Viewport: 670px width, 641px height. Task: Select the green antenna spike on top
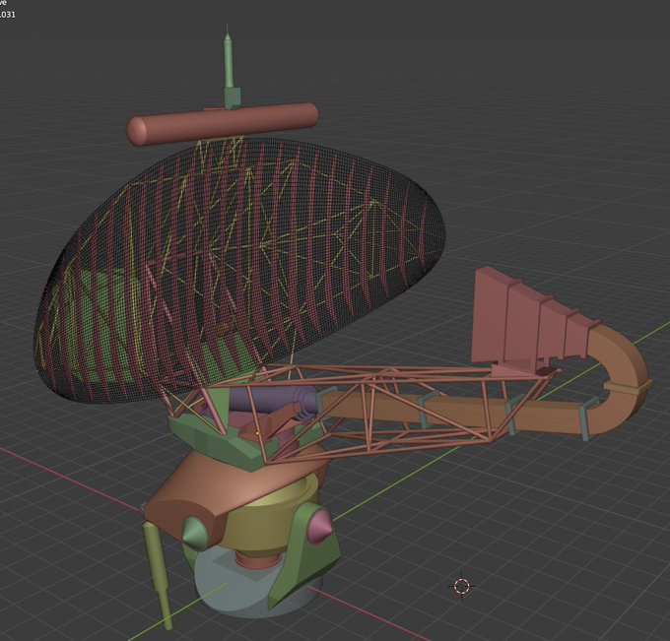pos(229,60)
